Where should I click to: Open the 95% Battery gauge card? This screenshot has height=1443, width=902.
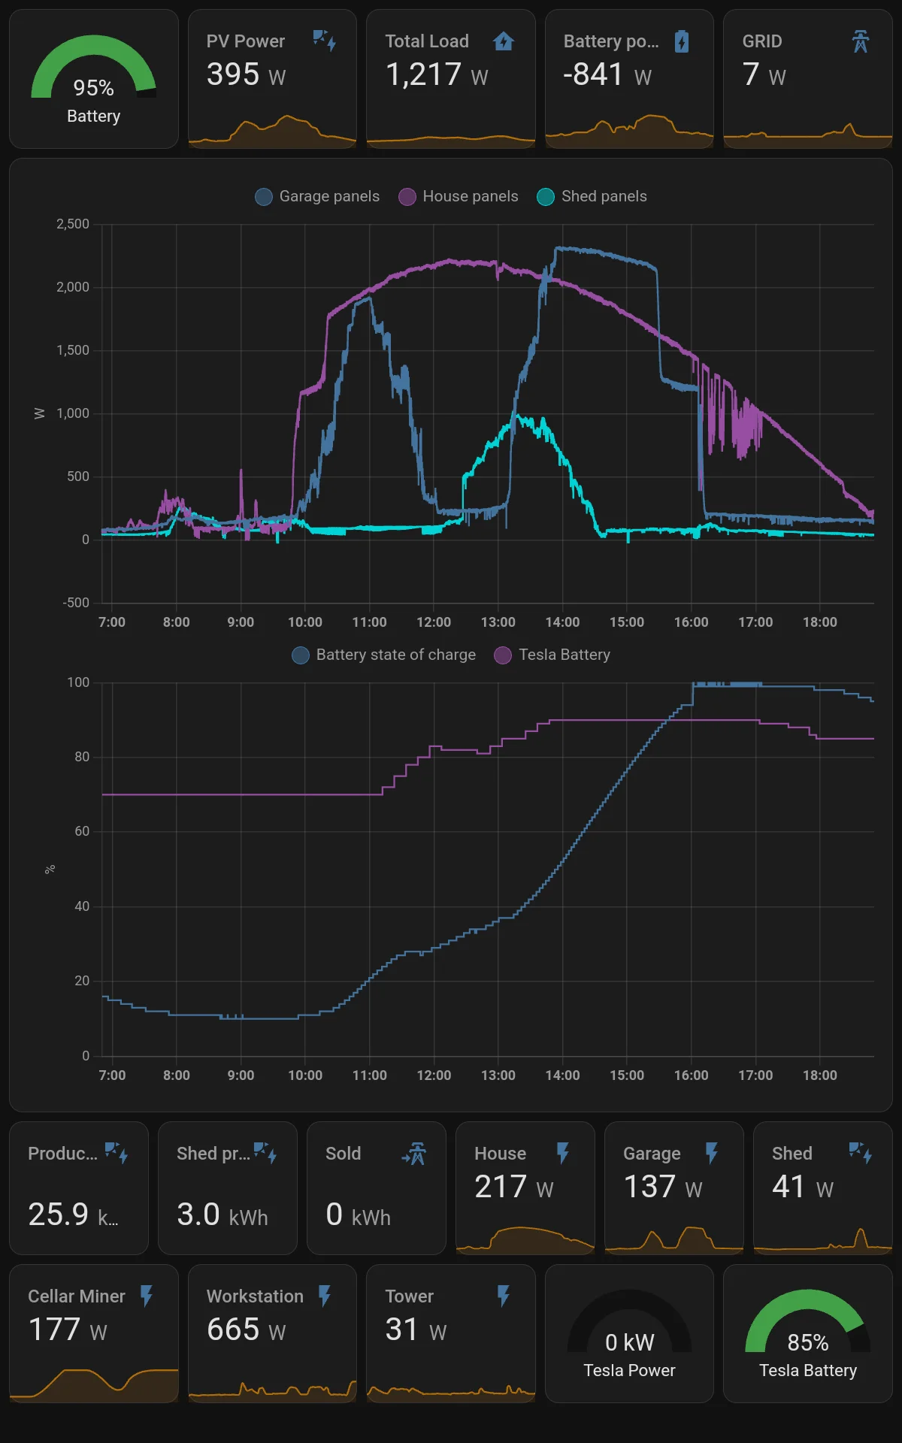[94, 79]
